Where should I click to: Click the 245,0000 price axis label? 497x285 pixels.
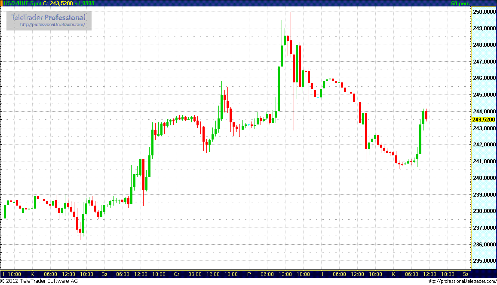tap(485, 94)
